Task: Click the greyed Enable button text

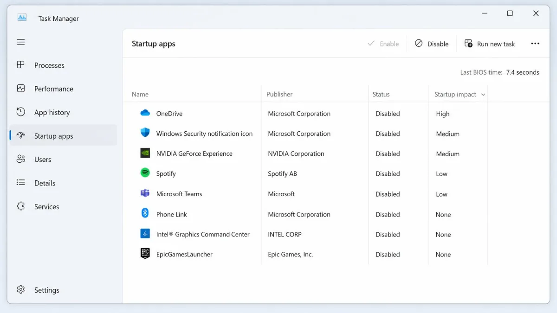Action: pyautogui.click(x=389, y=44)
